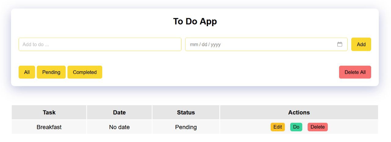391x142 pixels.
Task: Edit the Breakfast task
Action: point(278,127)
